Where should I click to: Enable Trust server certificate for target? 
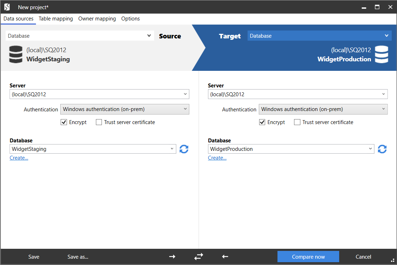pos(297,122)
